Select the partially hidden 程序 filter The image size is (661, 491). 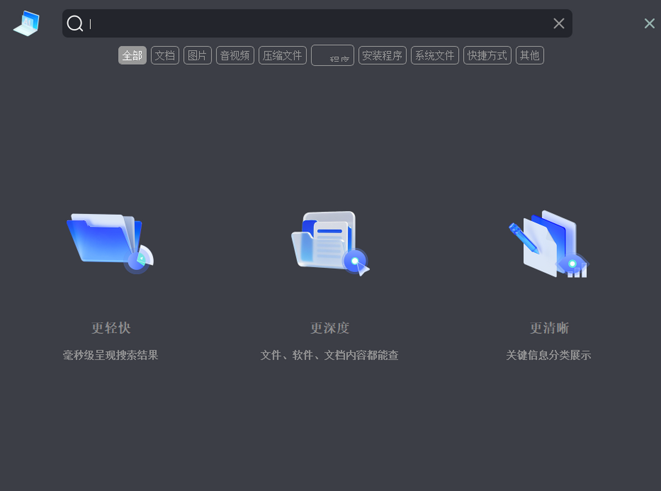[333, 56]
